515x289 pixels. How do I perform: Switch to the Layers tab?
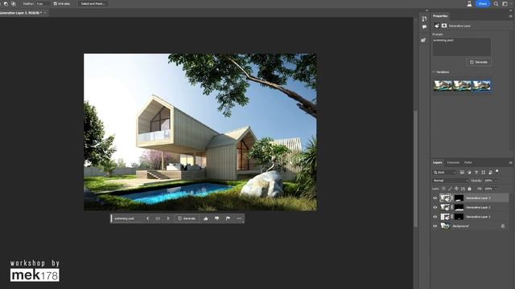tap(438, 162)
